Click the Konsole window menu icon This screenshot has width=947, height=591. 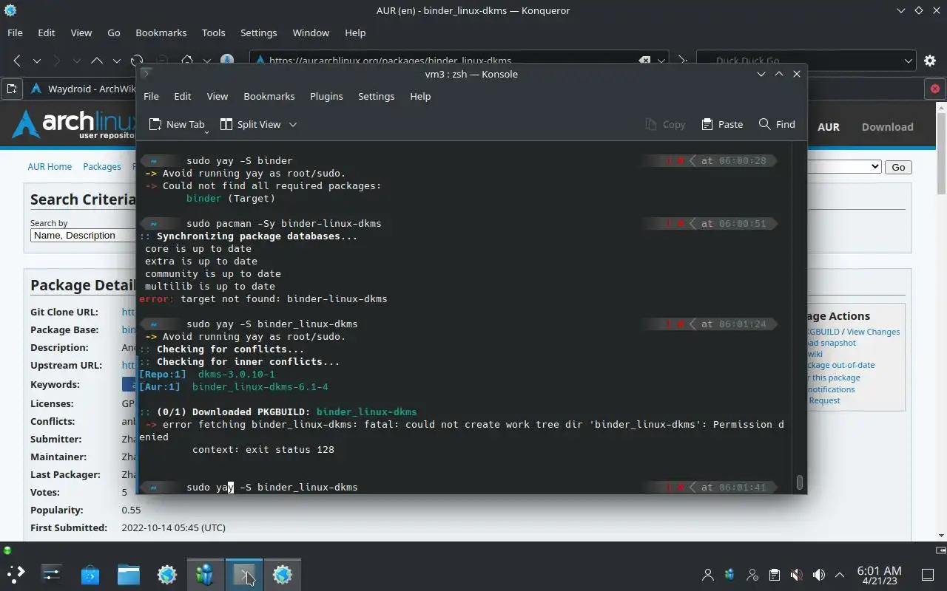[146, 74]
